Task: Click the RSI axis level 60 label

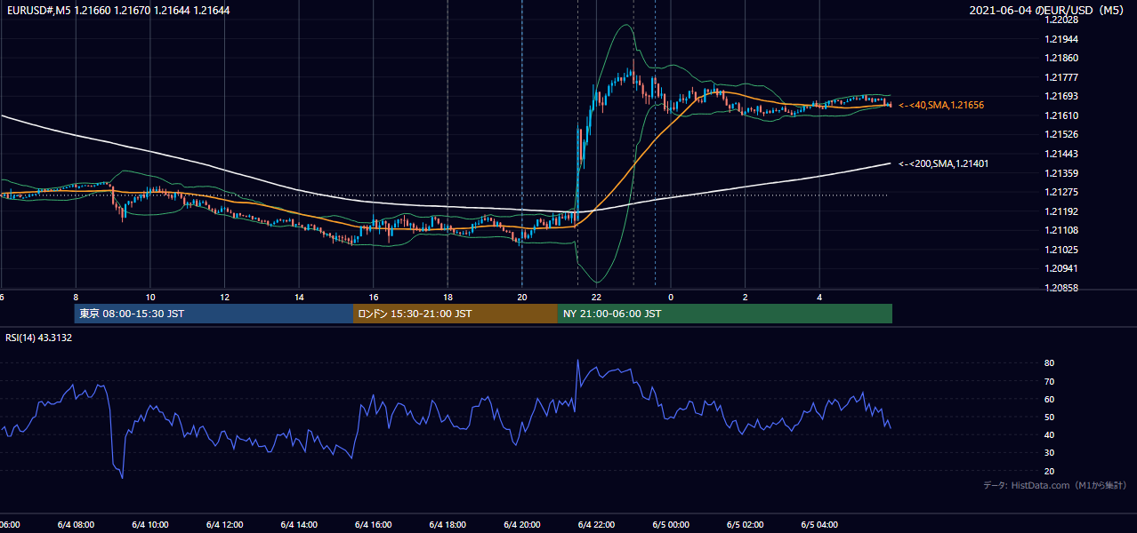Action: coord(1050,399)
